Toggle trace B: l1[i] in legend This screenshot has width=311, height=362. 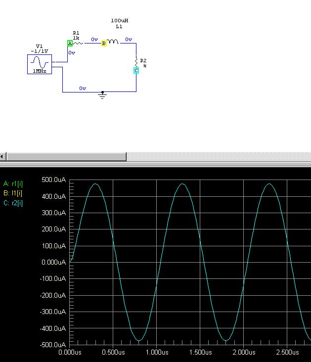coord(12,193)
